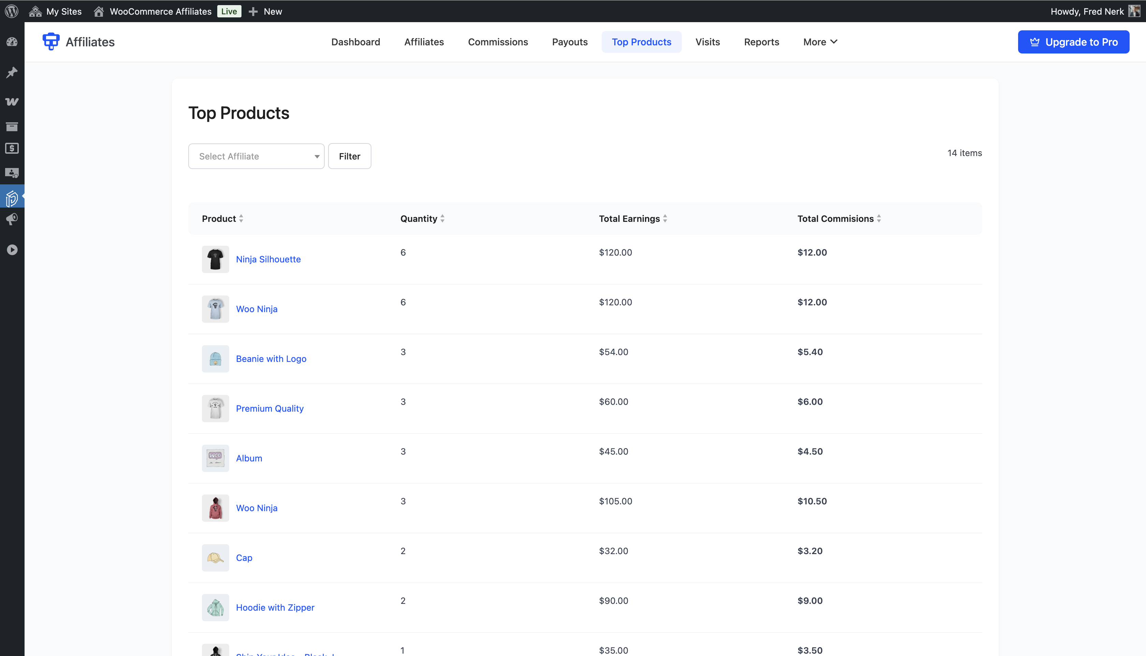Open the Reports section
Screen dimensions: 1146x656
pyautogui.click(x=761, y=42)
